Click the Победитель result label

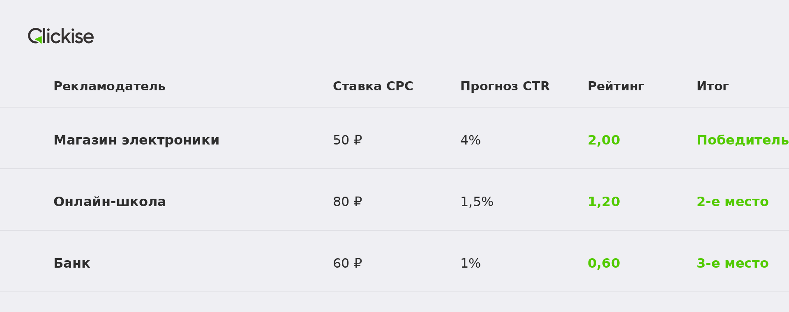pyautogui.click(x=743, y=140)
